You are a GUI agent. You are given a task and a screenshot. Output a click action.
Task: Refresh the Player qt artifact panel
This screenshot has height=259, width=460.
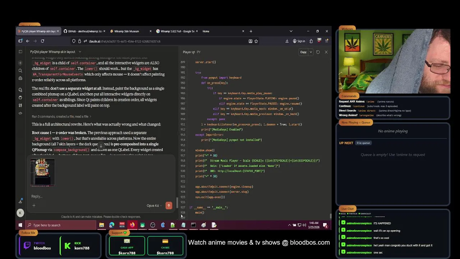[318, 52]
